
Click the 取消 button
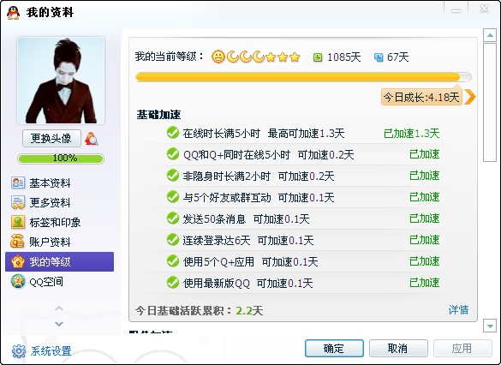point(398,348)
